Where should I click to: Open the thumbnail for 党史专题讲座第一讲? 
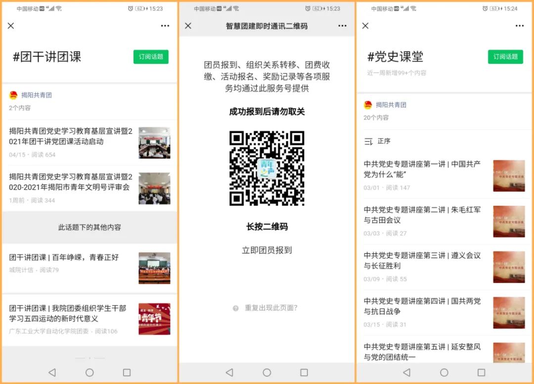tap(509, 176)
